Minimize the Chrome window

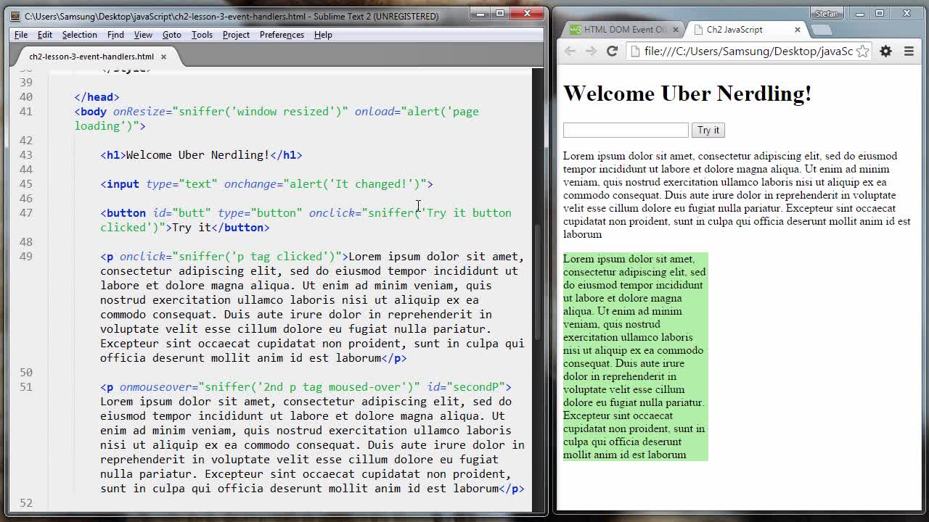click(x=859, y=14)
